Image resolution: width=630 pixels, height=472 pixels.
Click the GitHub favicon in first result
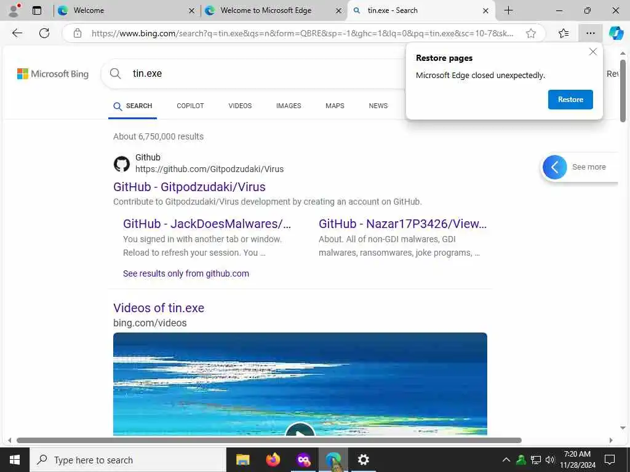click(121, 163)
